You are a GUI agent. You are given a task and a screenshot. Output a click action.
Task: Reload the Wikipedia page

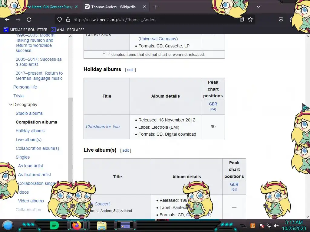[x=29, y=20]
